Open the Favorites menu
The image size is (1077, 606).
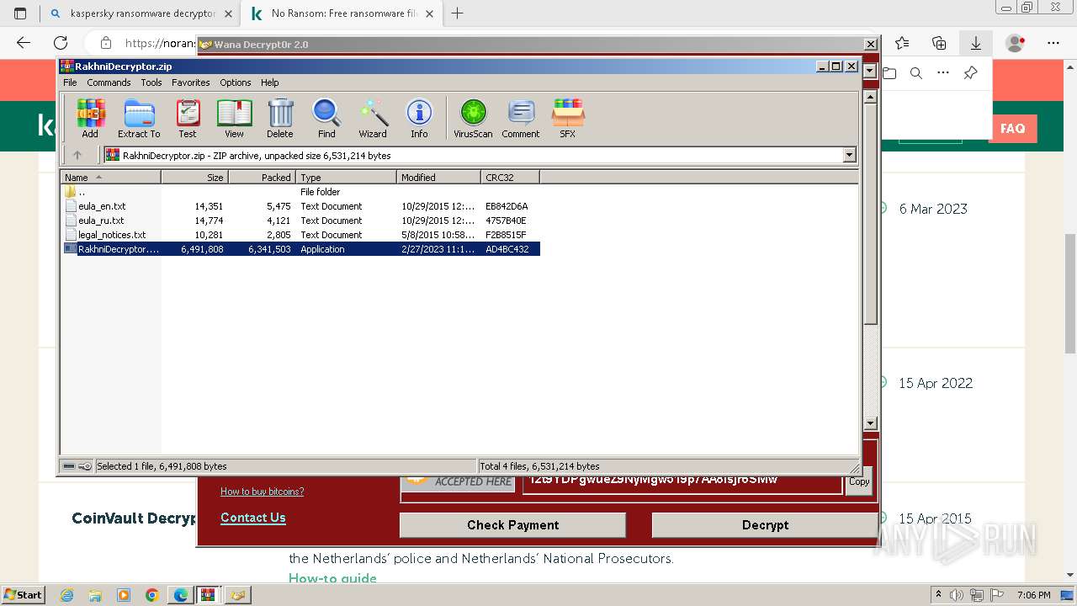[191, 82]
